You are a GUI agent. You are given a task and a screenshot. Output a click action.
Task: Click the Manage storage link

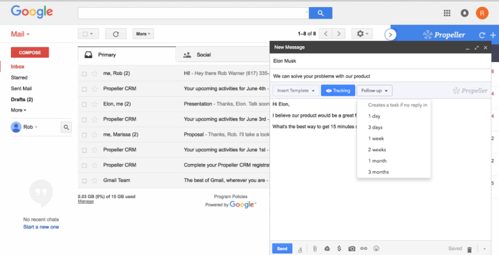pyautogui.click(x=86, y=201)
